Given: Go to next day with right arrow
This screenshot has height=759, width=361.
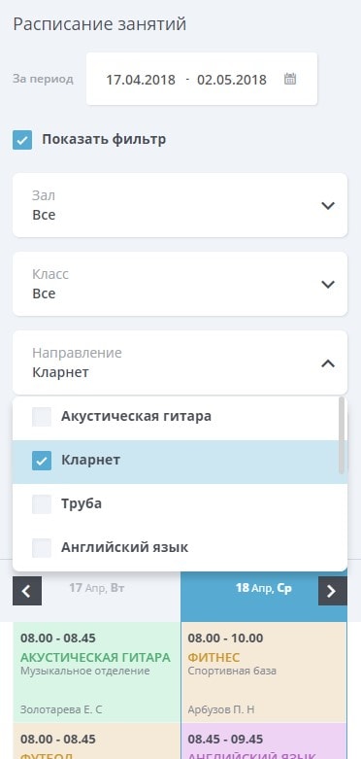Looking at the screenshot, I should point(333,591).
